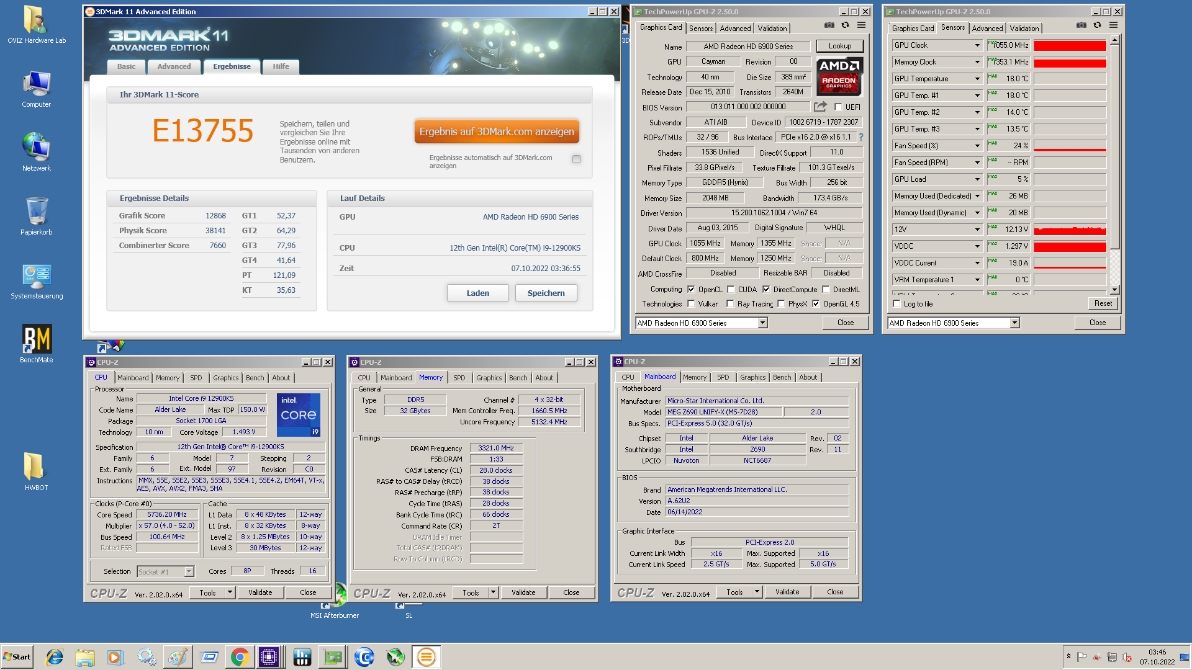
Task: Click GPU-Z Sensors scrollbar down arrow
Action: click(x=1115, y=290)
